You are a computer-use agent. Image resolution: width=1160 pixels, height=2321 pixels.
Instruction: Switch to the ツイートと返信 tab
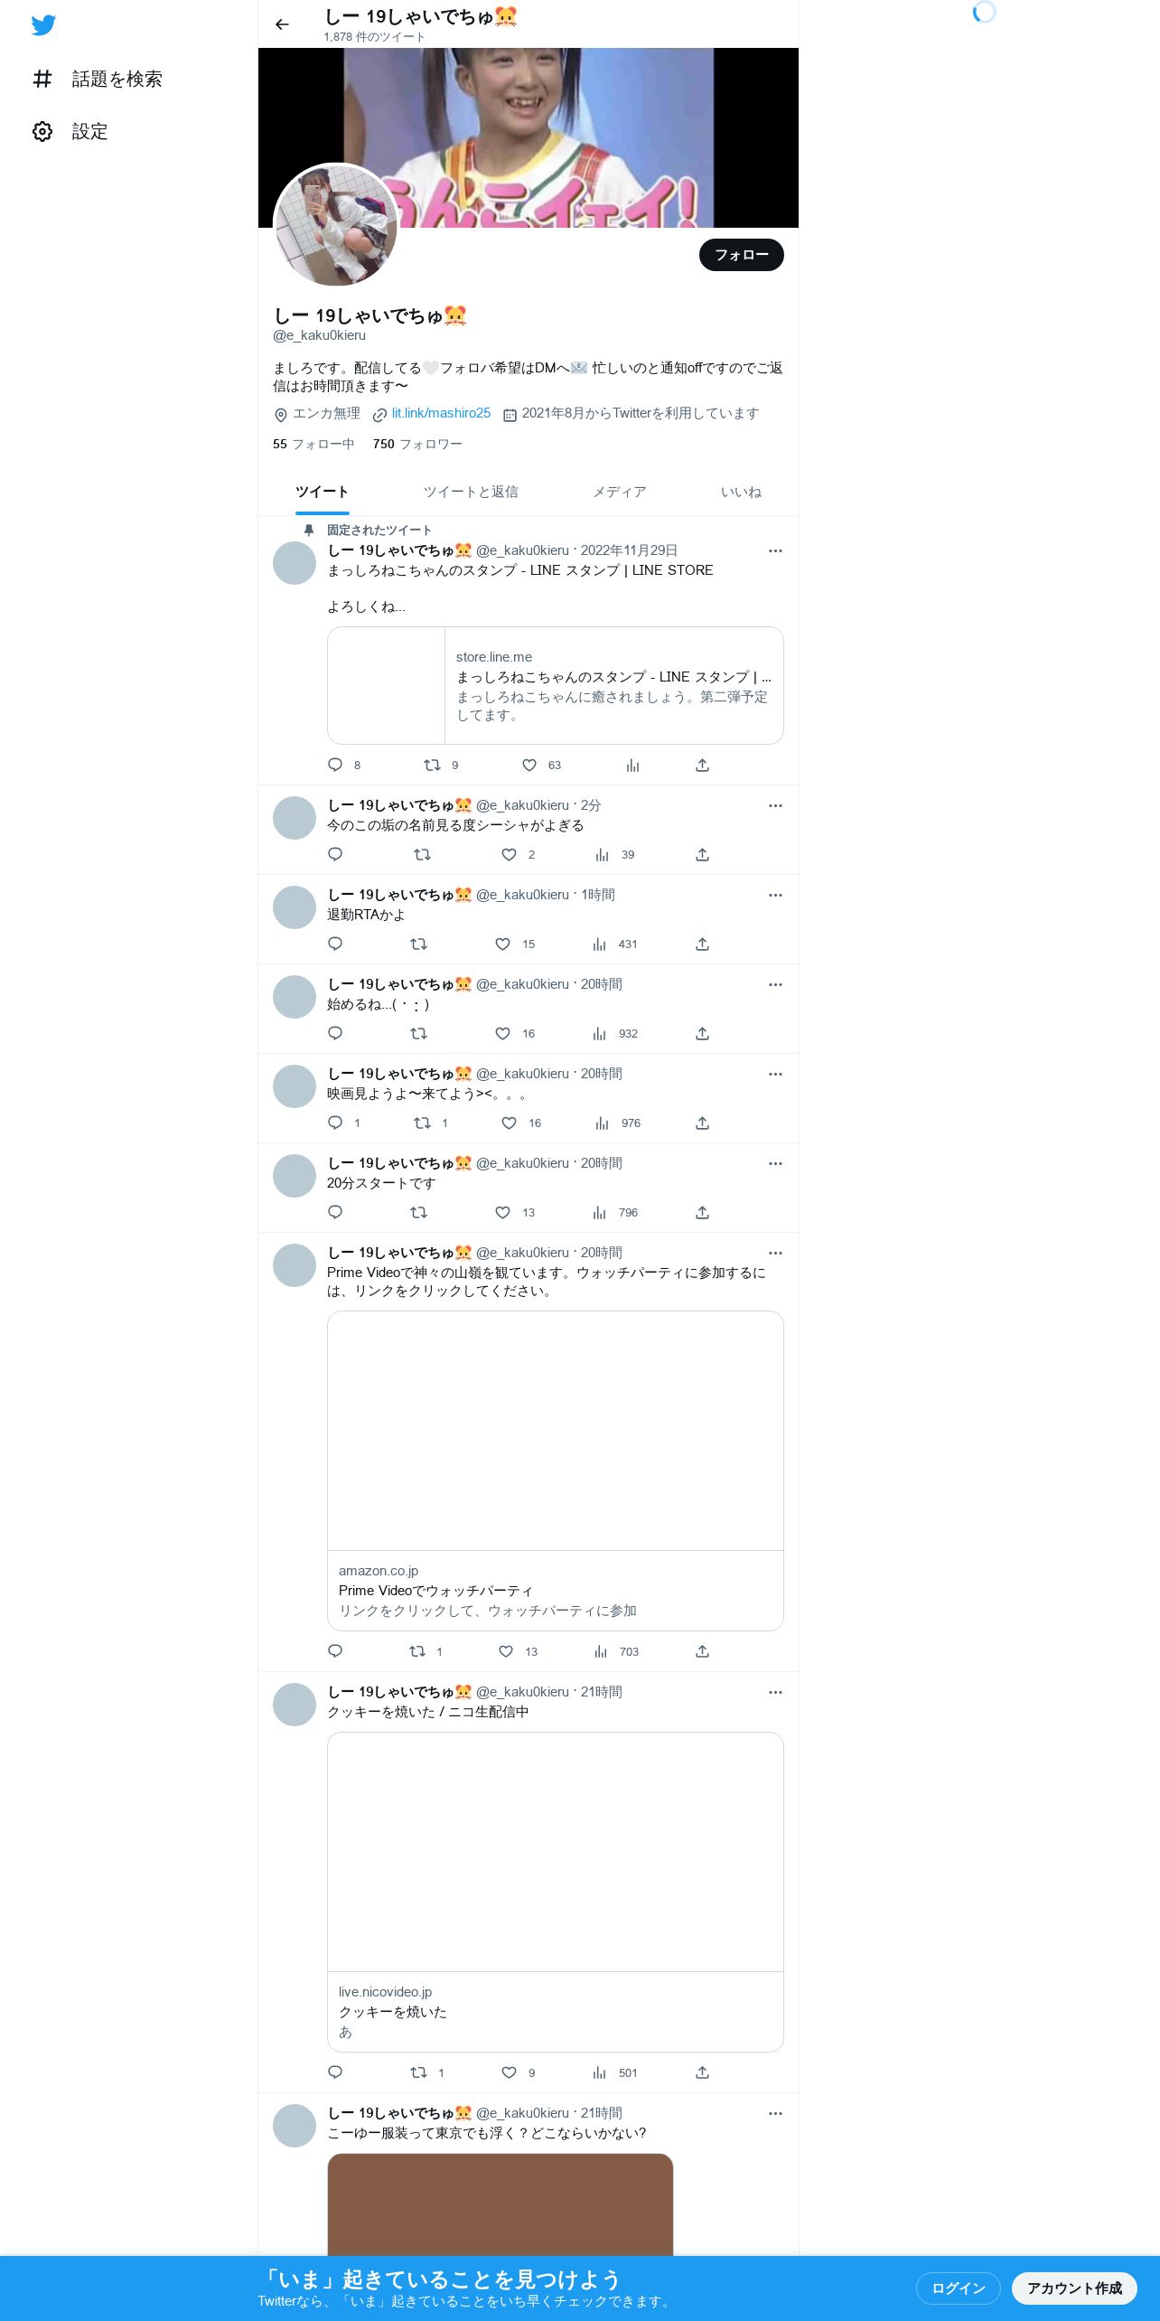(x=471, y=492)
